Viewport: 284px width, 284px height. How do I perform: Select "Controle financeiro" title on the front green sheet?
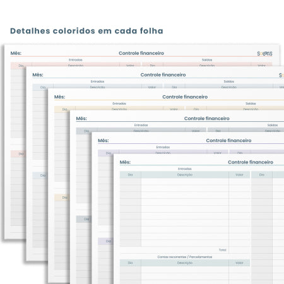click(251, 162)
